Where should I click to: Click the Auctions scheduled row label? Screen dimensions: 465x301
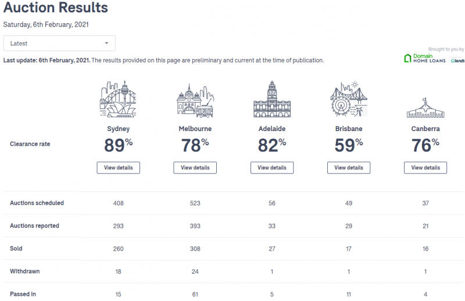coord(37,203)
